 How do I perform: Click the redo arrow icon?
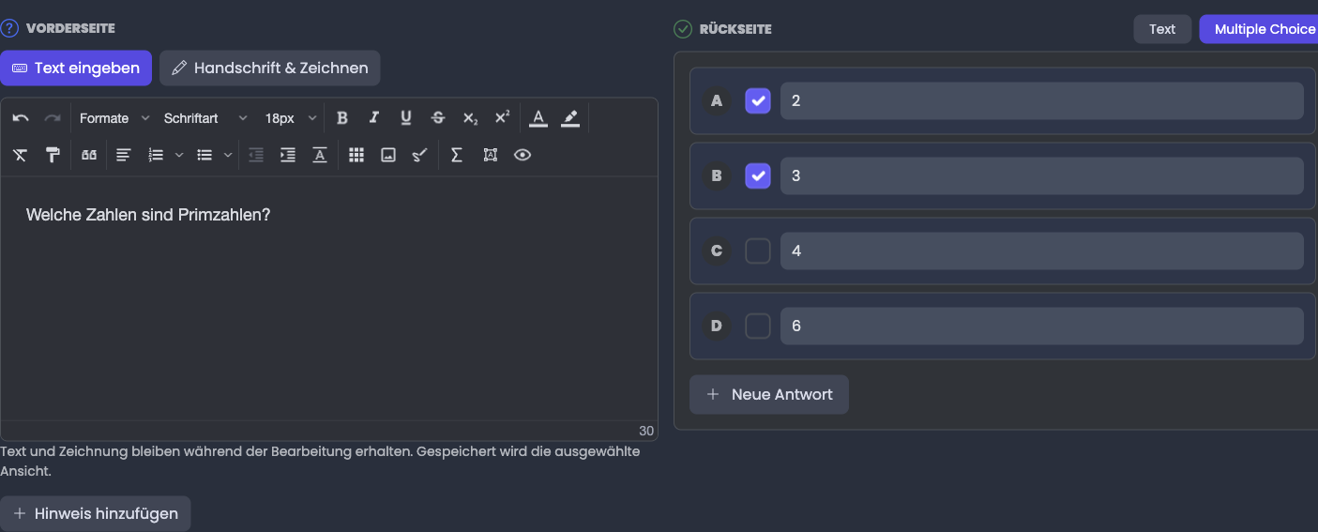[53, 118]
